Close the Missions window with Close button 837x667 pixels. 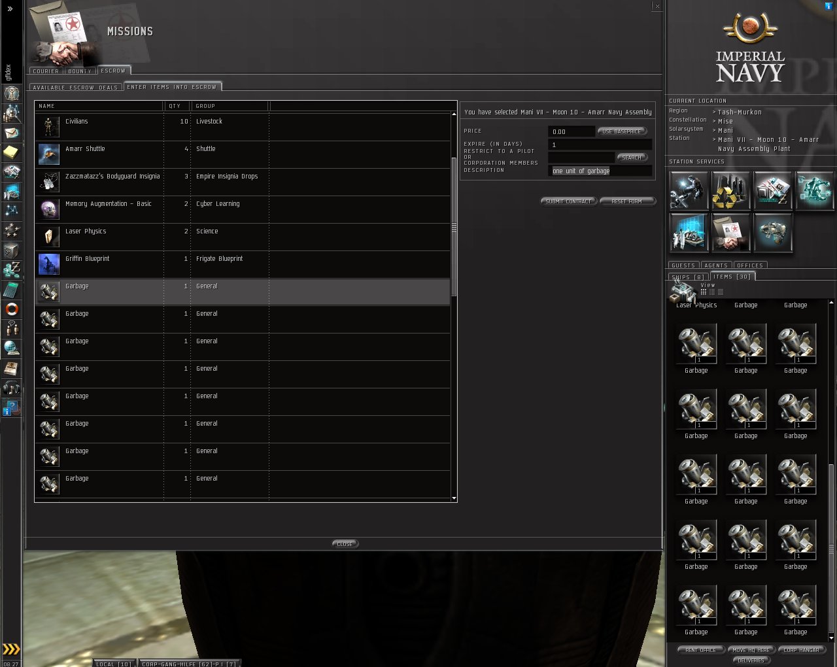click(x=345, y=543)
